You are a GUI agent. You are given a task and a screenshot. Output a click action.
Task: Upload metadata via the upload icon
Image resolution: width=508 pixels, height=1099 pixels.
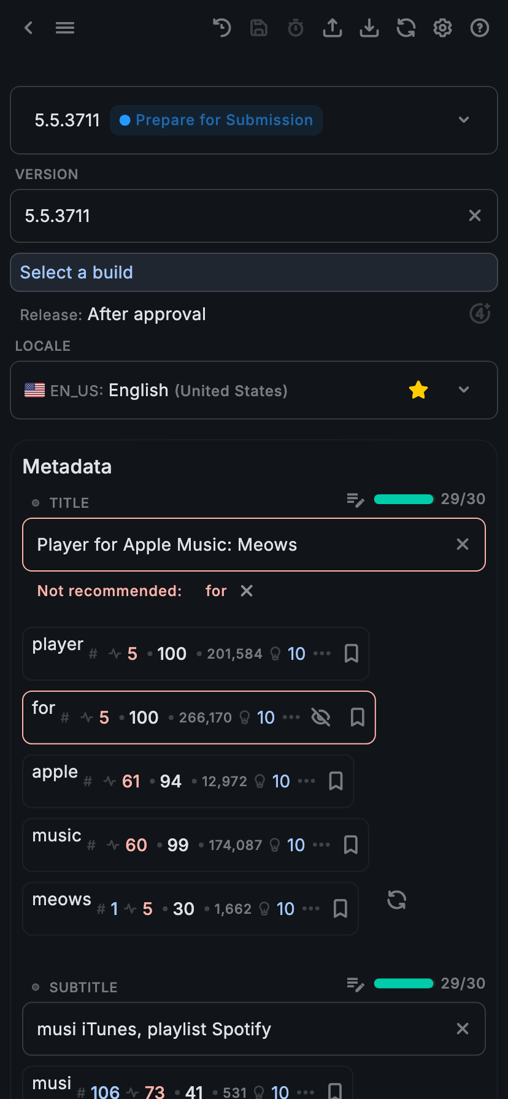pyautogui.click(x=332, y=28)
